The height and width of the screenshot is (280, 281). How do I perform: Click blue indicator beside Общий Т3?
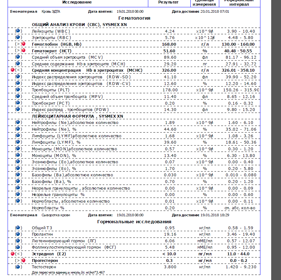click(18, 227)
